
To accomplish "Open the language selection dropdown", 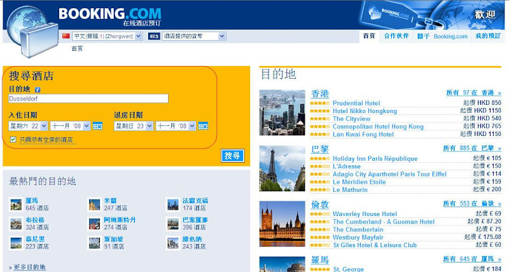I will click(107, 36).
